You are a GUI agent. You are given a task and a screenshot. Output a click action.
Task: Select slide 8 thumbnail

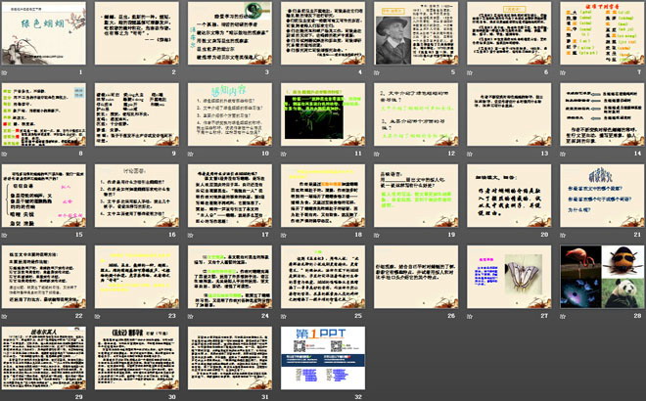point(44,114)
